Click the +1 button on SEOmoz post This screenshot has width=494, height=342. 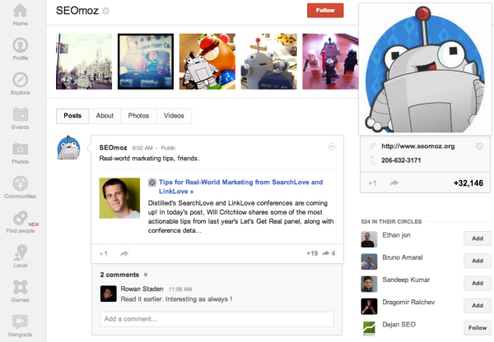(x=103, y=253)
